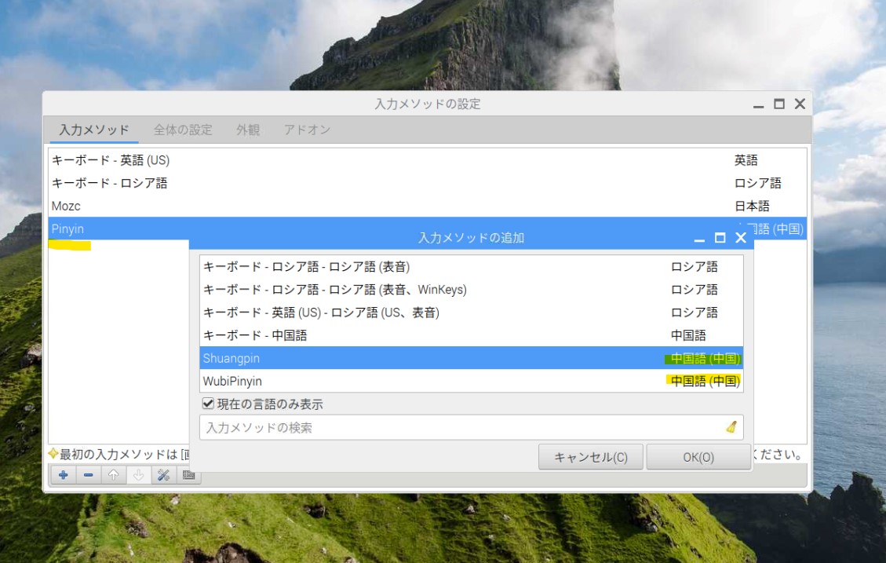
Task: Maximize the 入力メソッドの追加 dialog
Action: (720, 238)
